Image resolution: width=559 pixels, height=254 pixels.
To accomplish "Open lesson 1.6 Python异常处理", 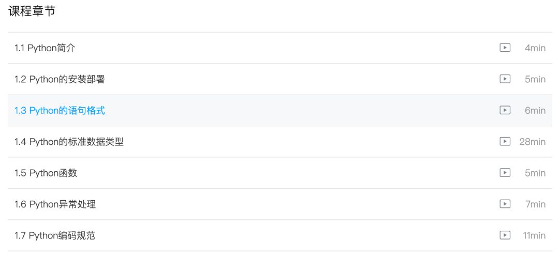I will 55,204.
